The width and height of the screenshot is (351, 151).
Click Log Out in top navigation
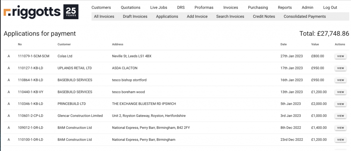pos(330,8)
